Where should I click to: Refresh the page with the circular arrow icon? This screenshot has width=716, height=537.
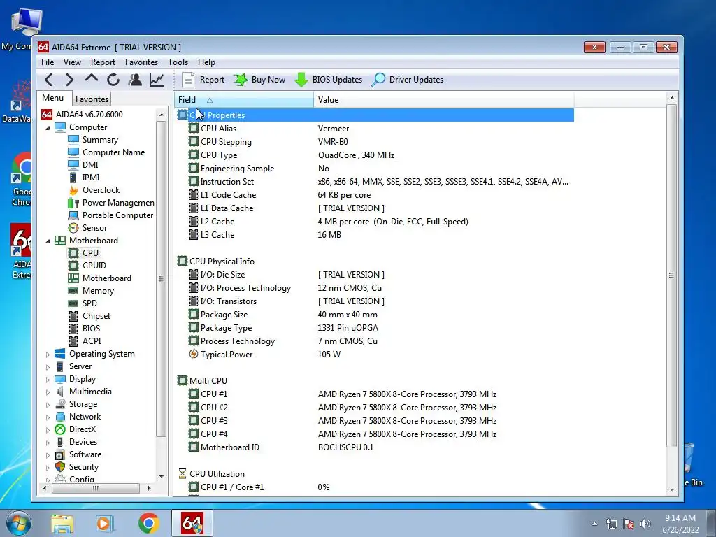click(x=113, y=80)
